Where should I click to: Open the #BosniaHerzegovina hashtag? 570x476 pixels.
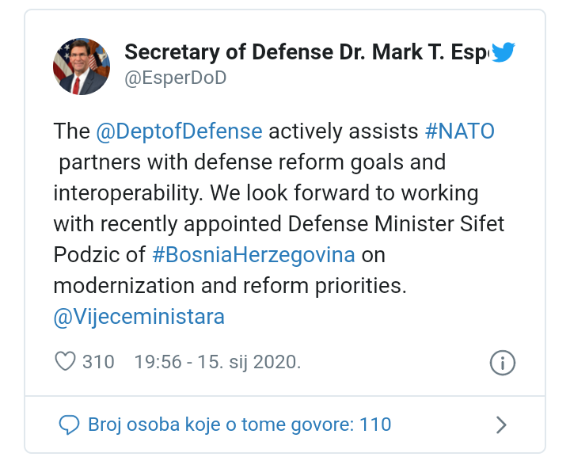pyautogui.click(x=254, y=254)
